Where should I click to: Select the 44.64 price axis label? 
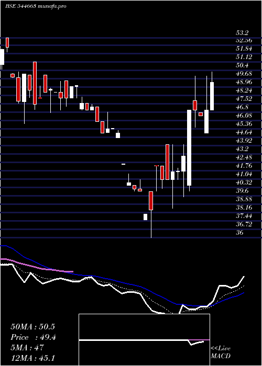[x=244, y=133]
